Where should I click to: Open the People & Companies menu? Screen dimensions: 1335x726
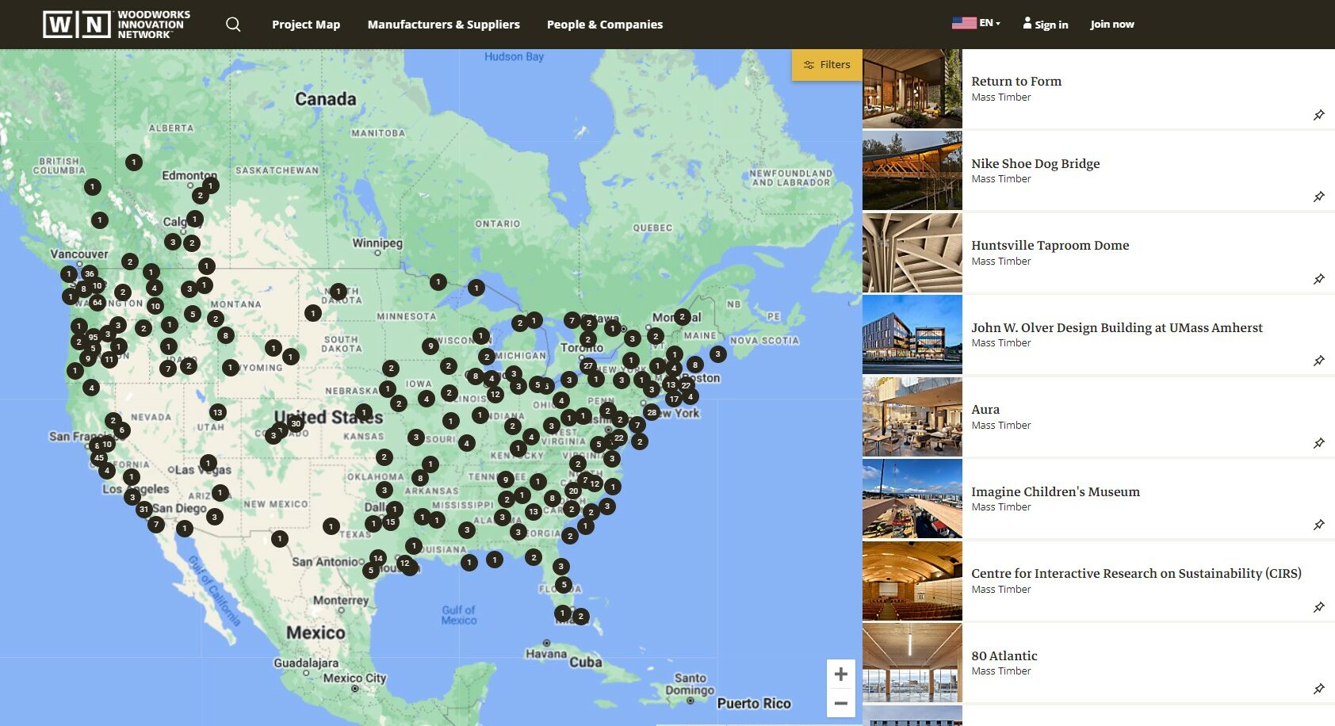point(605,24)
